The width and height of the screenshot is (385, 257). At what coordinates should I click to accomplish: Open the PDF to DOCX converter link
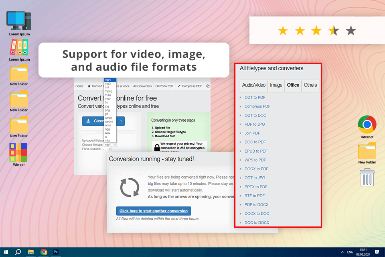[x=256, y=204]
